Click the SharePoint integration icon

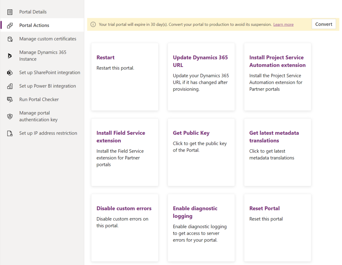point(10,73)
